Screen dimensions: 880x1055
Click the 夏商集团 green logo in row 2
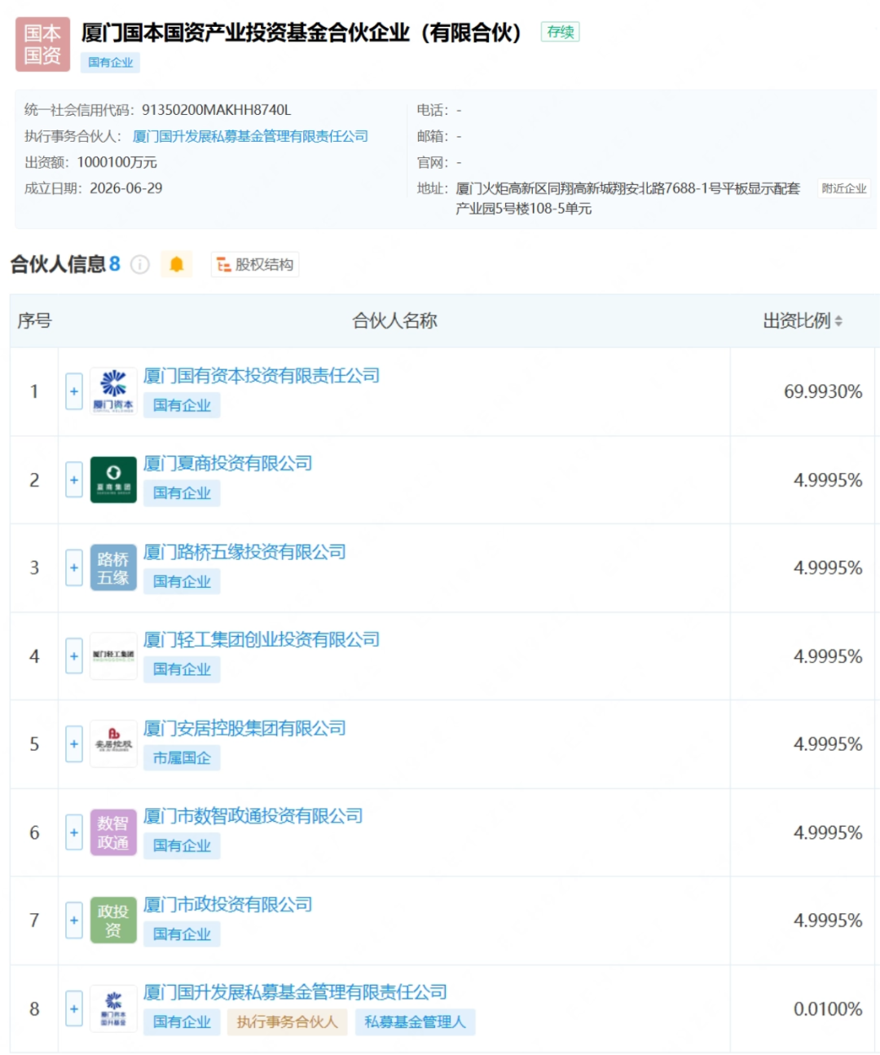113,479
